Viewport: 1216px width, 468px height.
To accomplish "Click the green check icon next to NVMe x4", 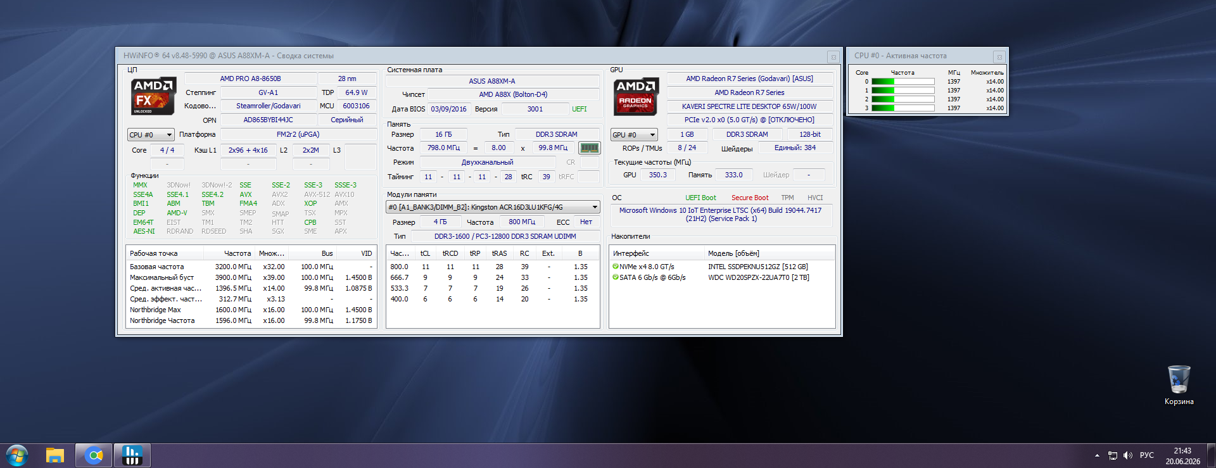I will click(616, 267).
